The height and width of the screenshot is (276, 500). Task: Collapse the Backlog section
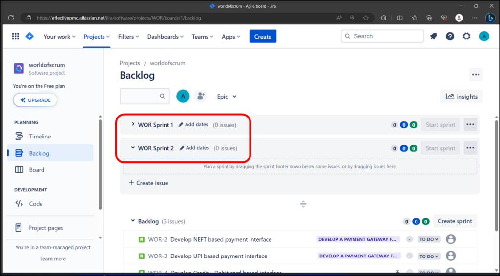click(x=133, y=220)
